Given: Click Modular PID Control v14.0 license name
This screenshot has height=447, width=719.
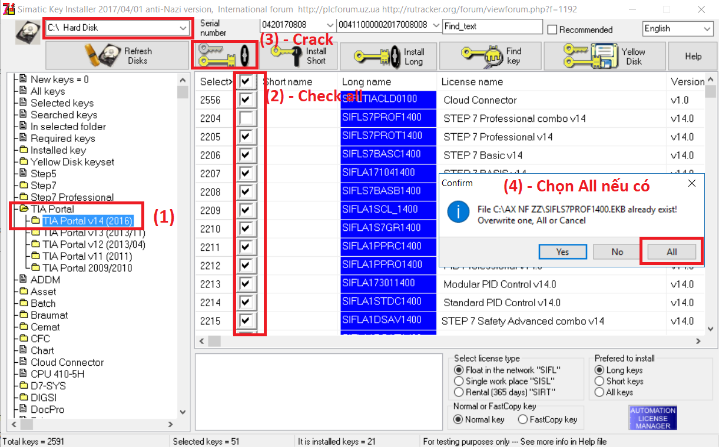Looking at the screenshot, I should [x=500, y=284].
